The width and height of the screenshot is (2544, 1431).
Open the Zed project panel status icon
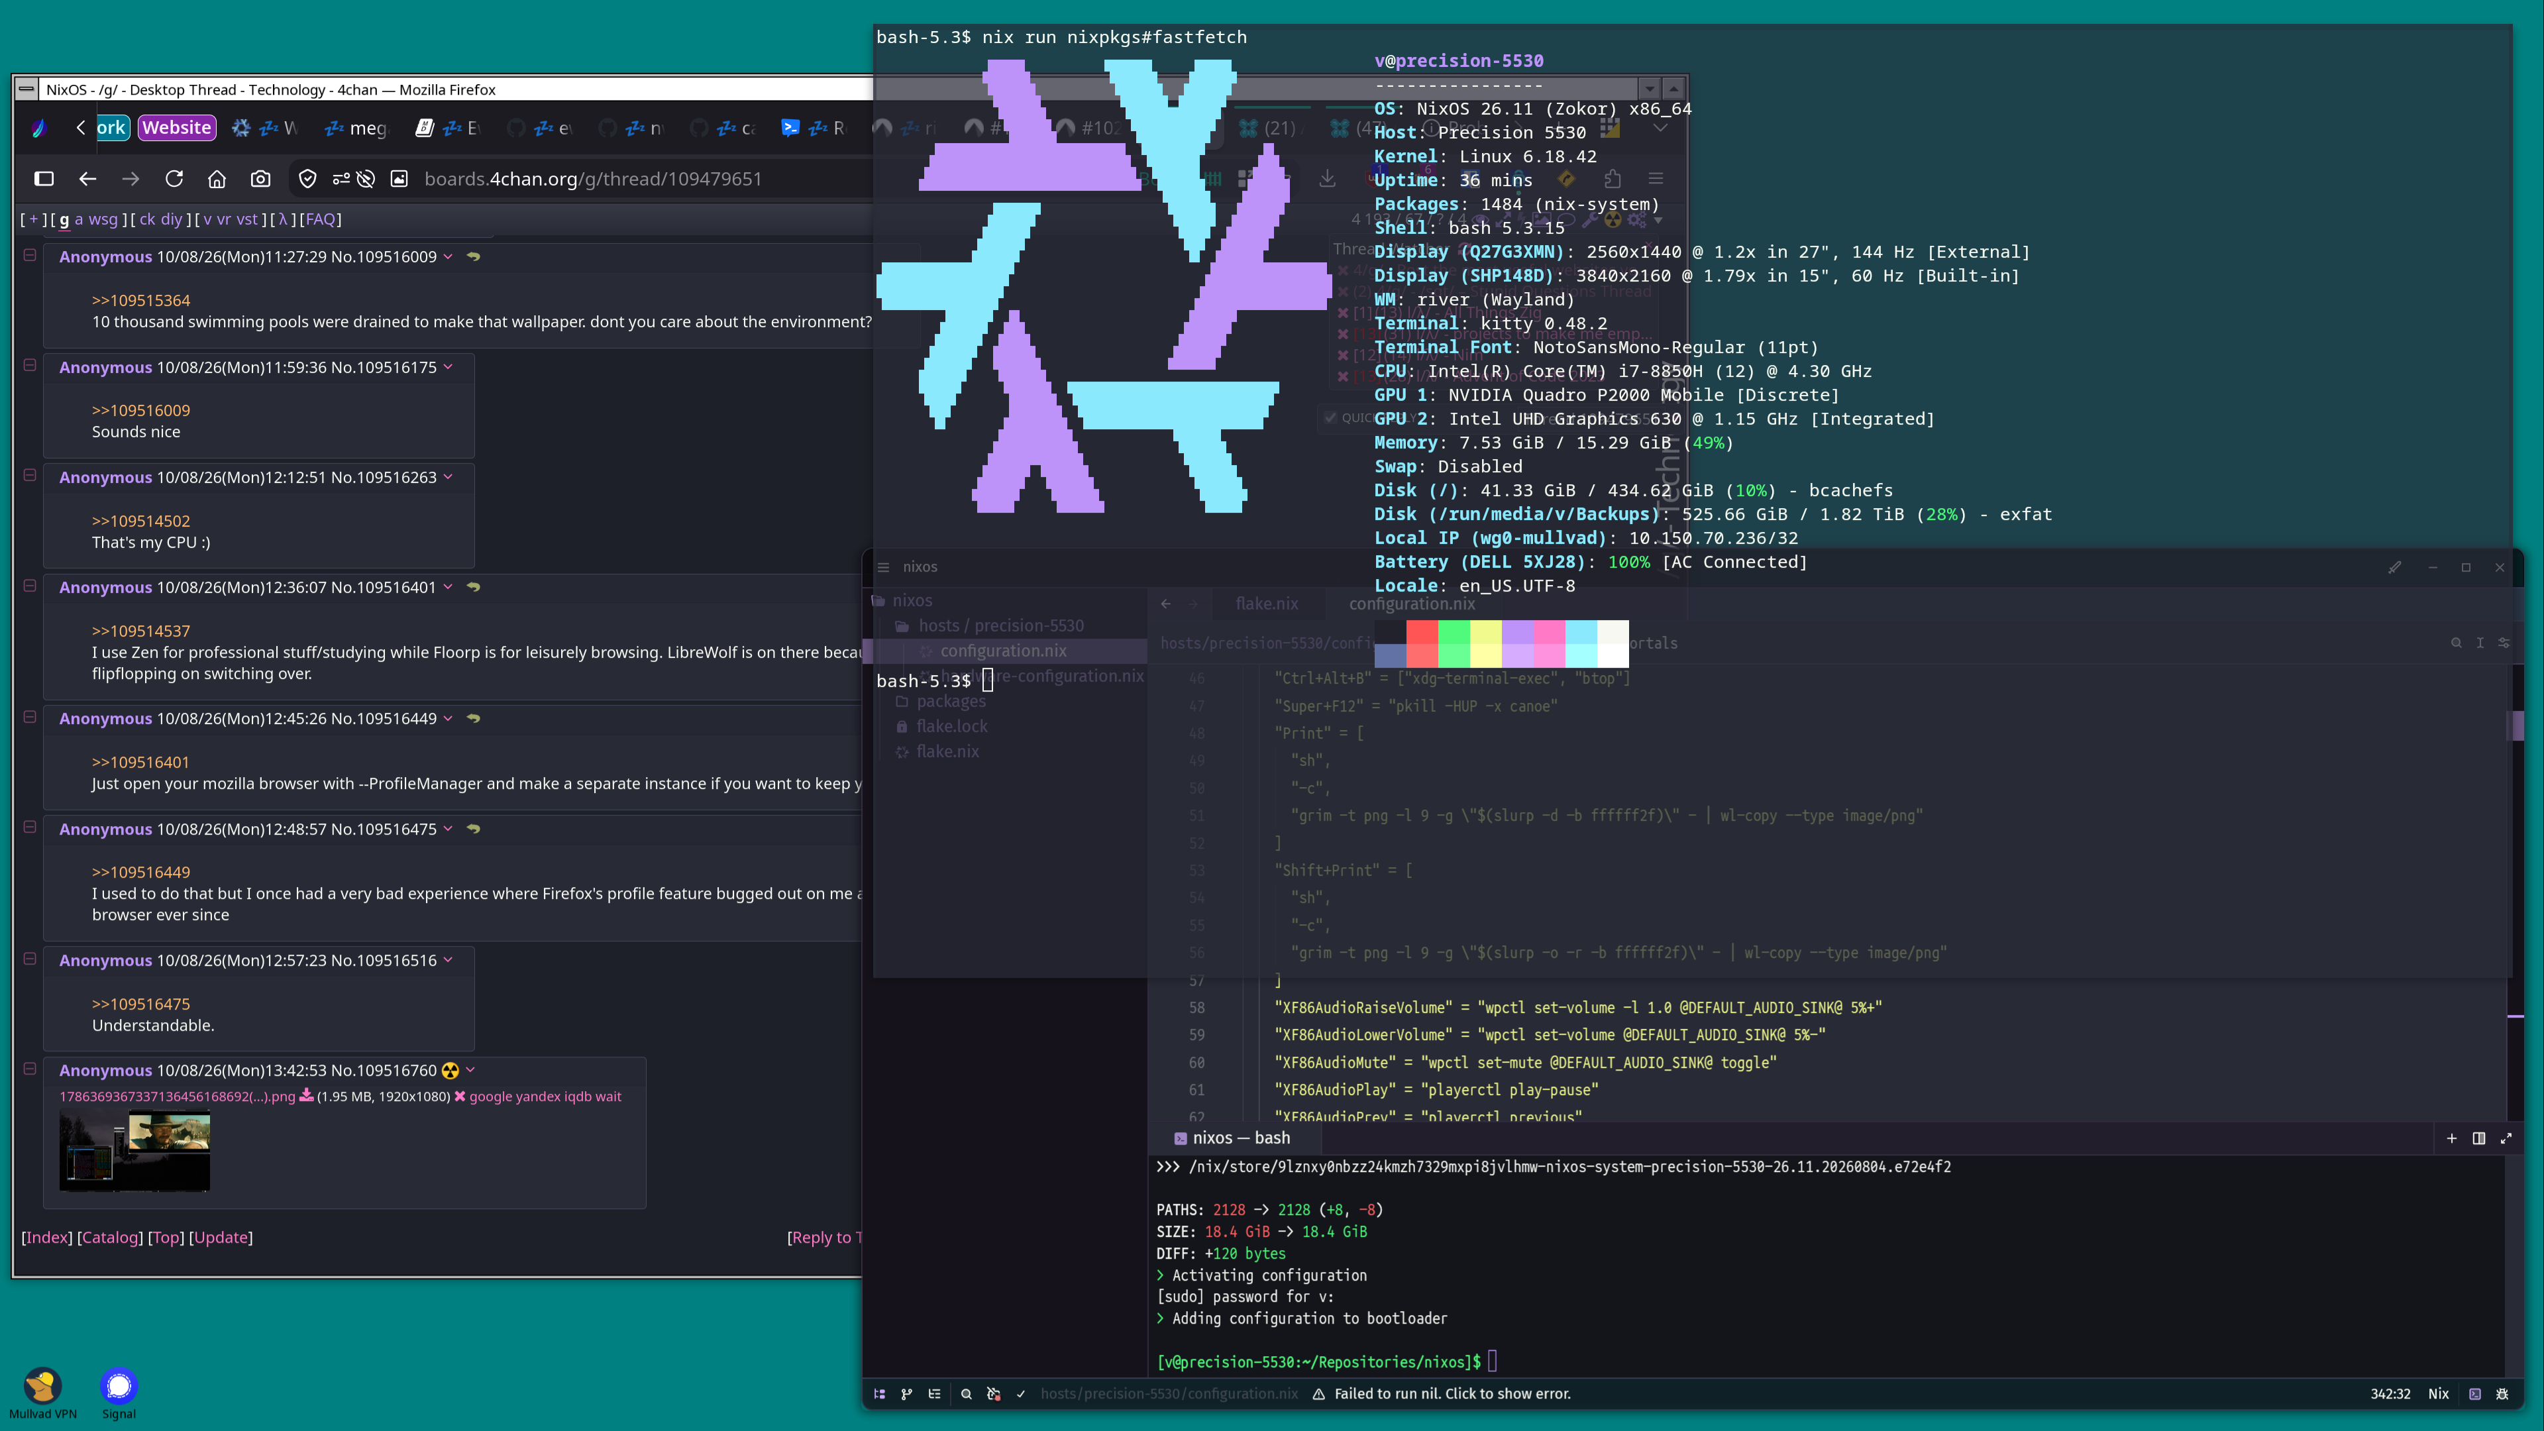click(879, 1393)
